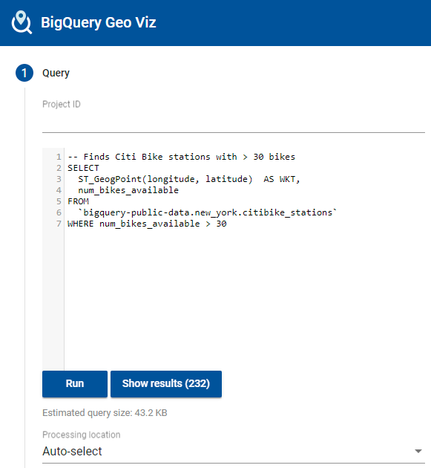Focus the Project ID input field
The image size is (431, 468).
234,123
